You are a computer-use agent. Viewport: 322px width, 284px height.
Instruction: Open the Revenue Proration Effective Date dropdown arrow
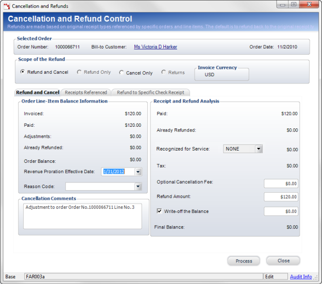138,172
